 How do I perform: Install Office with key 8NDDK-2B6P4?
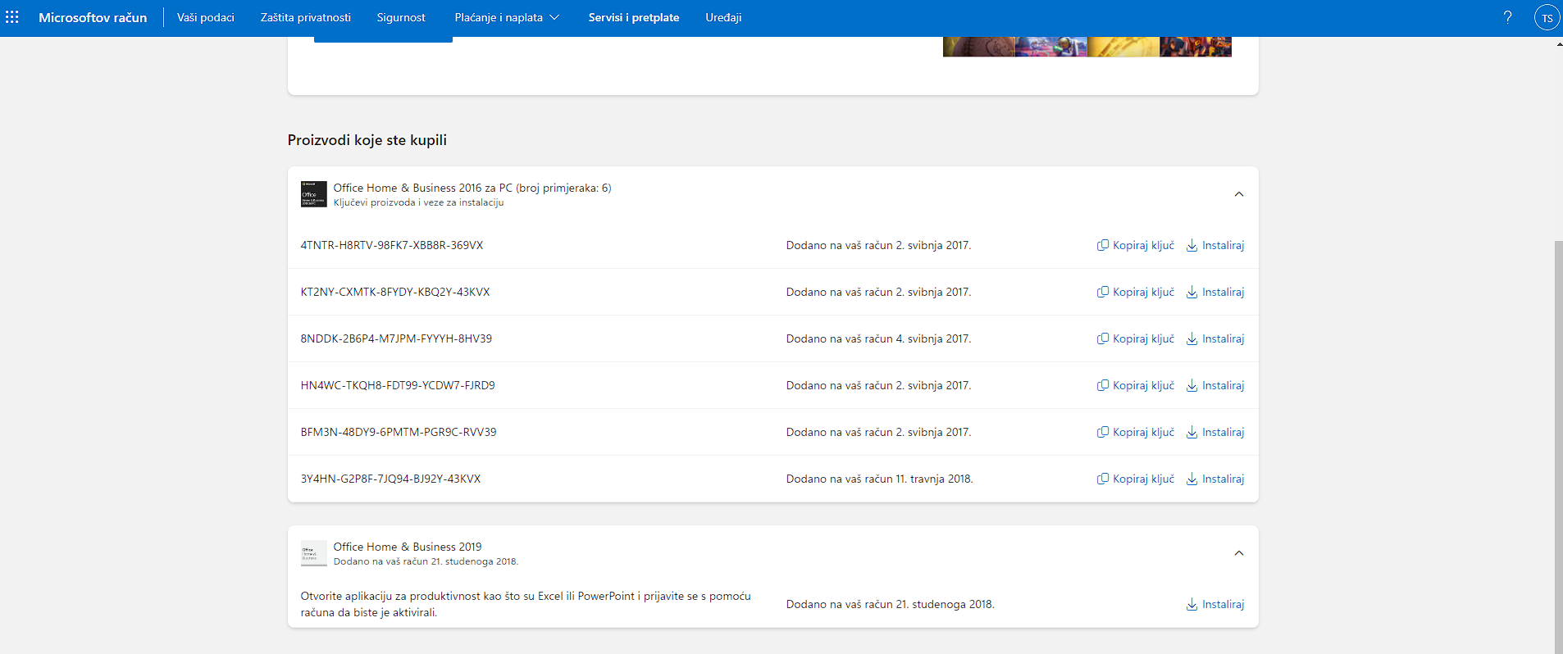point(1215,338)
